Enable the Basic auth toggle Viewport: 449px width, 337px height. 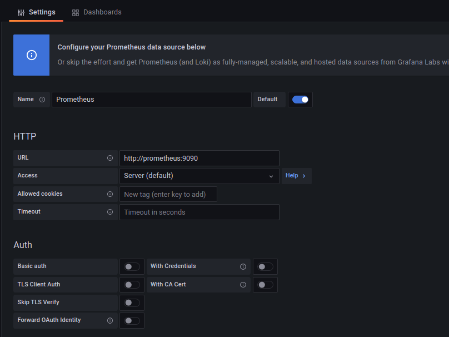tap(132, 266)
